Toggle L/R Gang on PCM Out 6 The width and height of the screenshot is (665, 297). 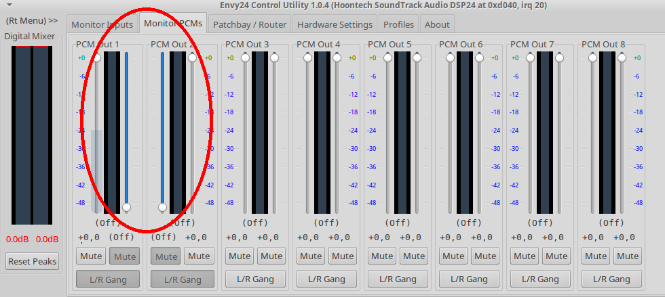[x=469, y=279]
